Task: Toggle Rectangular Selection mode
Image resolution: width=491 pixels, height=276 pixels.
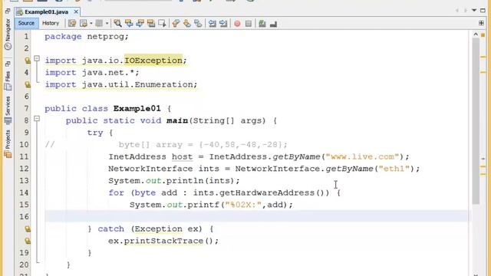Action: click(x=162, y=24)
